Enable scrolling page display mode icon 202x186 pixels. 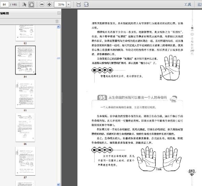pyautogui.click(x=78, y=4)
